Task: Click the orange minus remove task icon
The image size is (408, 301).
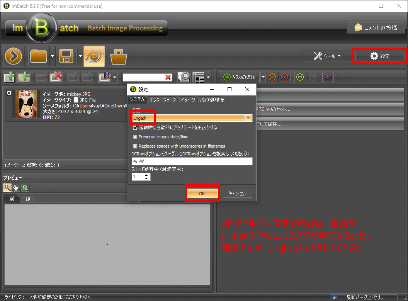Action: point(272,77)
